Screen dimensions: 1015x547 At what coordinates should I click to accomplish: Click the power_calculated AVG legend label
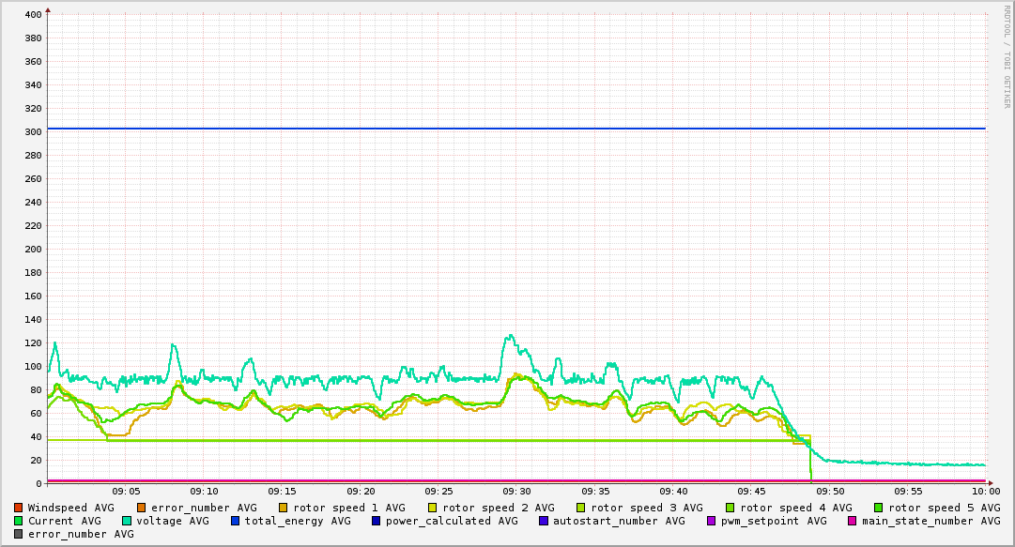[x=452, y=521]
